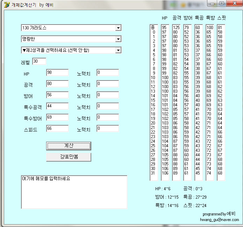This screenshot has height=227, width=243.
Task: Click the 특수방어 stat field showing 69
Action: (57, 117)
